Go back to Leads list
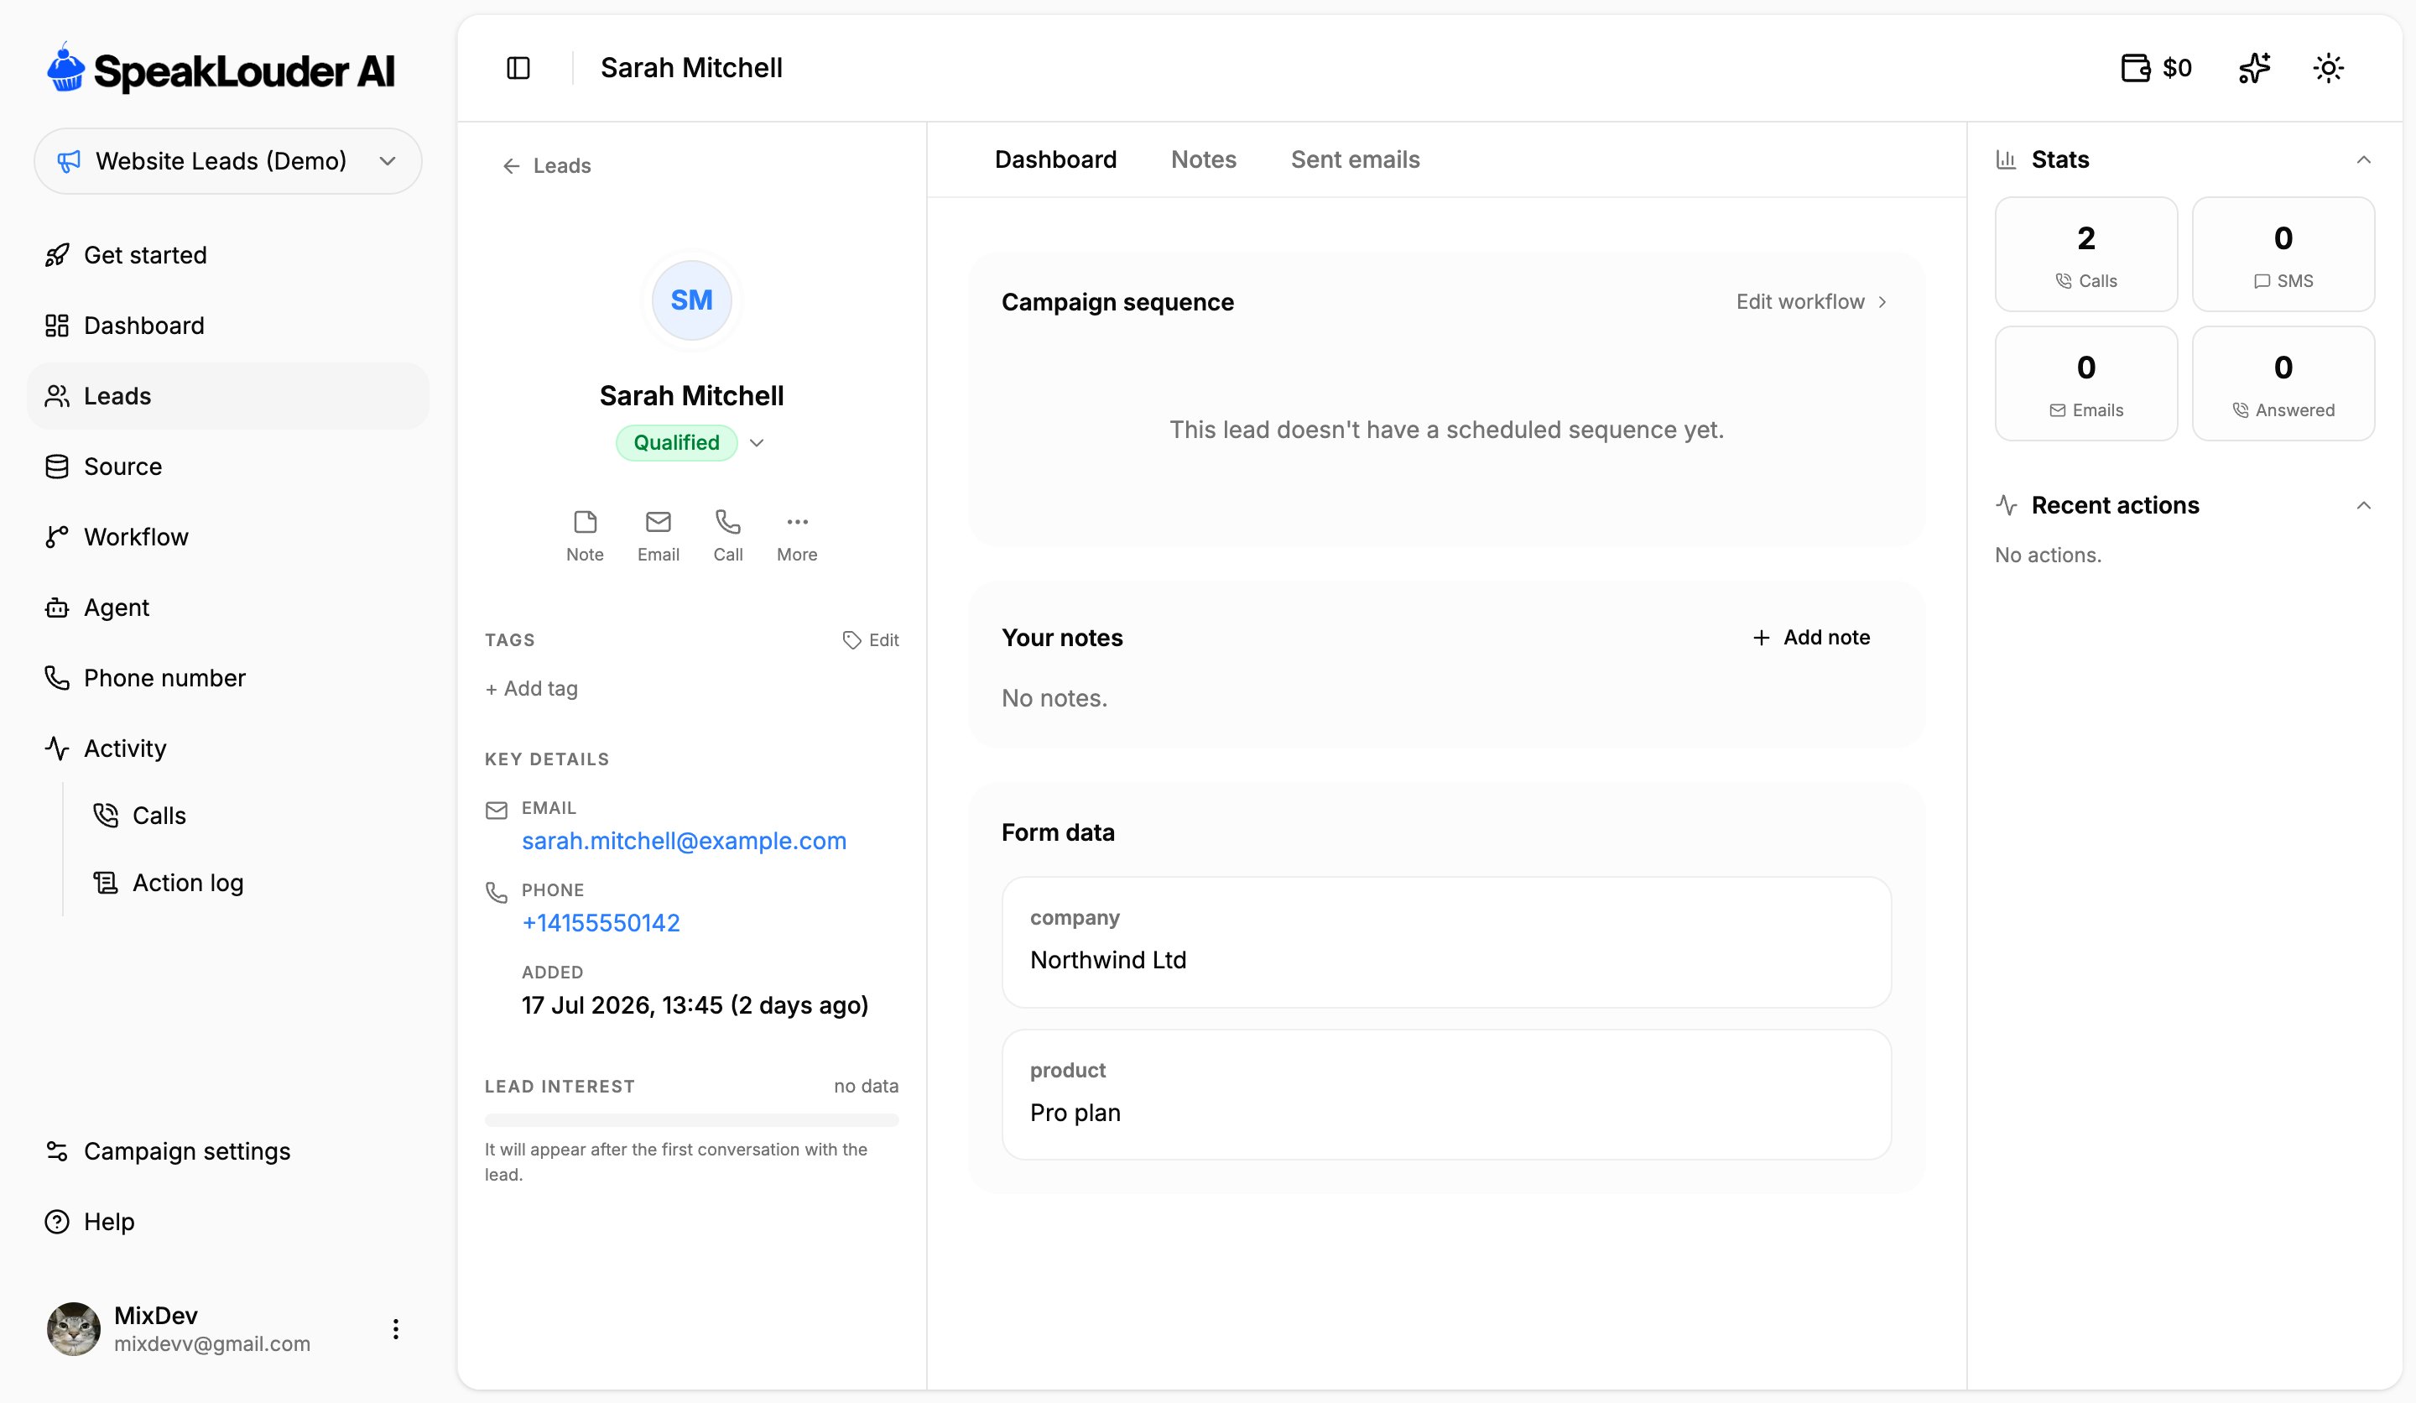This screenshot has height=1403, width=2416. point(546,166)
